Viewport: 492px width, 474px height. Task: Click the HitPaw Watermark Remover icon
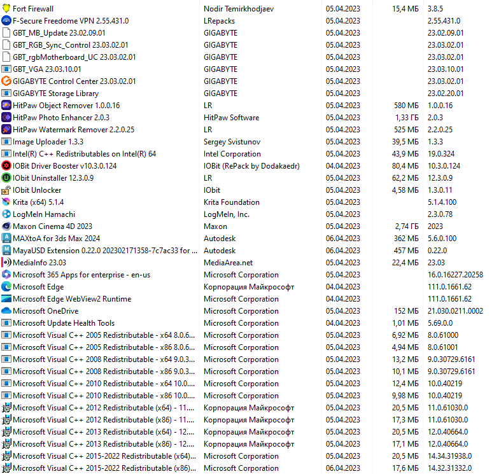[6, 130]
